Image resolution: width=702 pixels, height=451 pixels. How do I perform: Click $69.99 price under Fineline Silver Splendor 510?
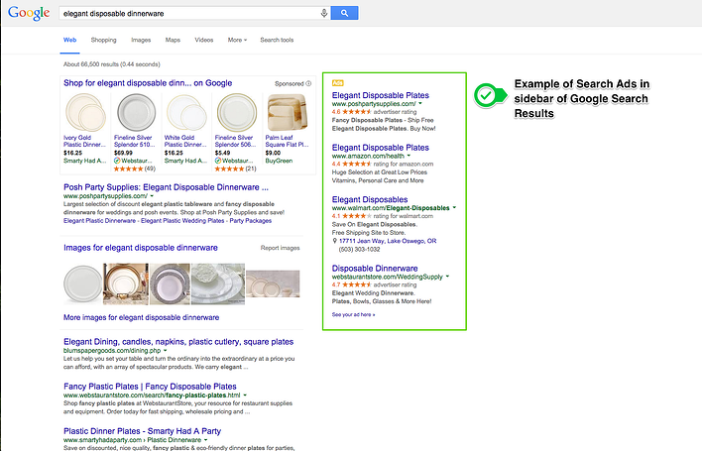[123, 153]
